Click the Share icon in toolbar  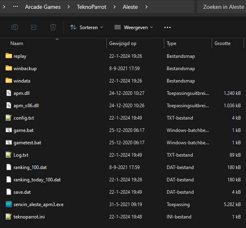(34, 27)
